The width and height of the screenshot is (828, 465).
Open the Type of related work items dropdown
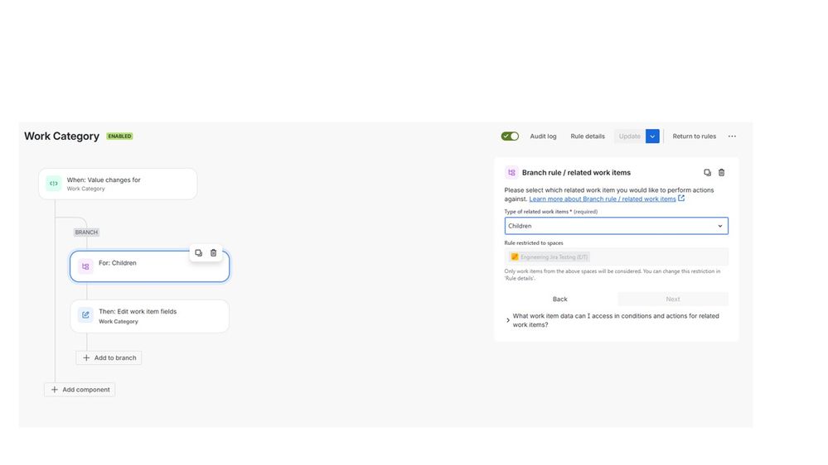tap(617, 226)
